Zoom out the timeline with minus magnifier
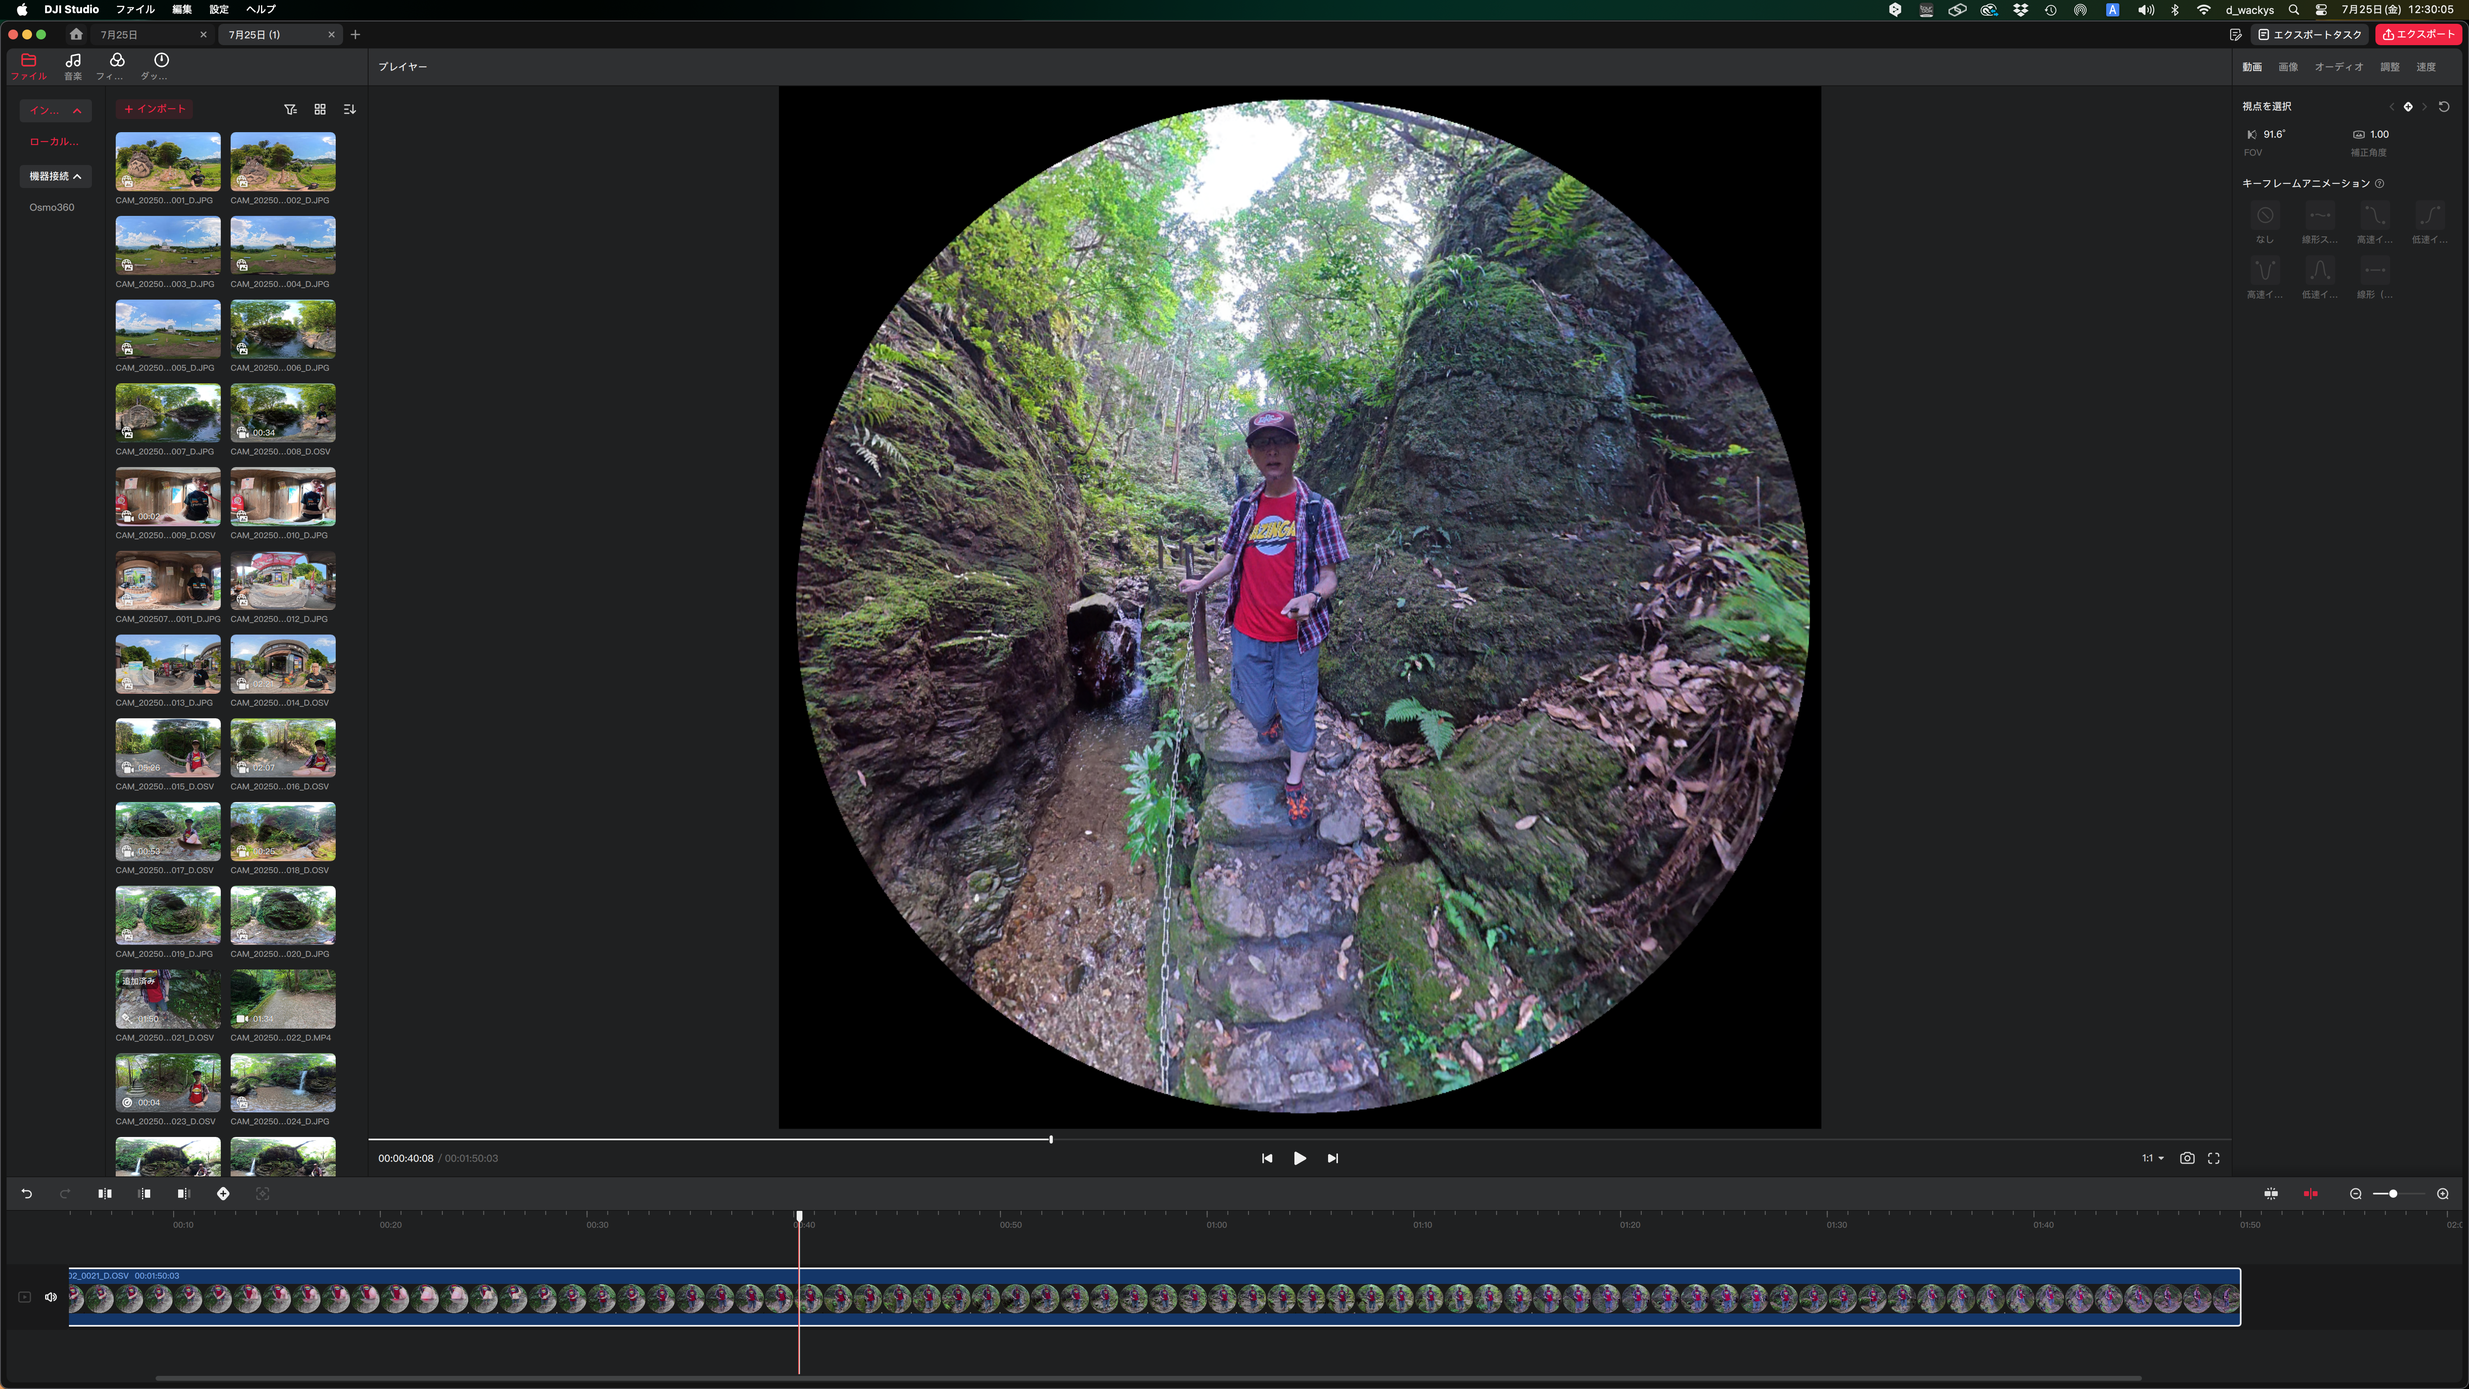2469x1389 pixels. (2356, 1194)
